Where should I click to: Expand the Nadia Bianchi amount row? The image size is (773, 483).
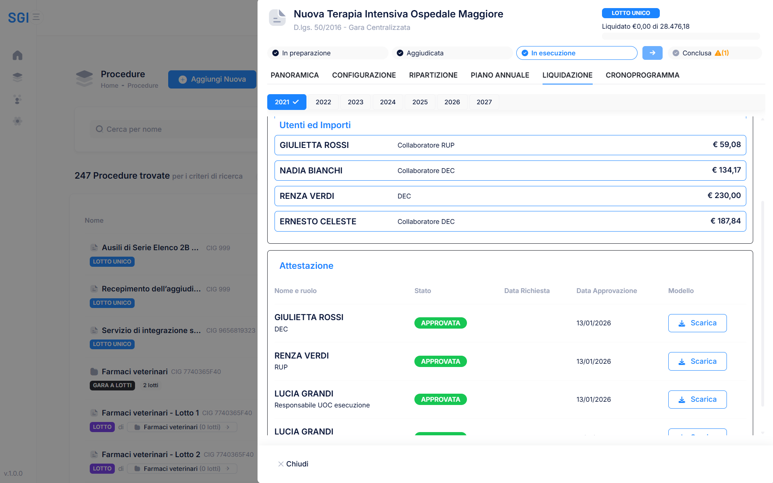click(x=510, y=171)
